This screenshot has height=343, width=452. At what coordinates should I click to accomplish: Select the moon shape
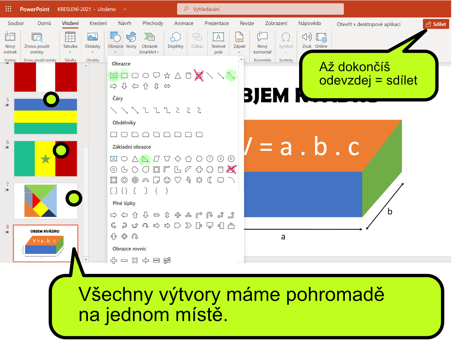(210, 180)
